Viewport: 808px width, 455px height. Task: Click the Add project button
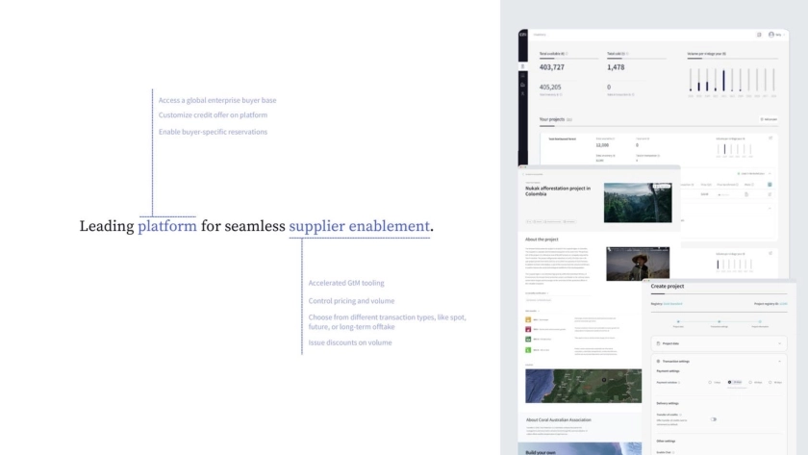[x=768, y=119]
